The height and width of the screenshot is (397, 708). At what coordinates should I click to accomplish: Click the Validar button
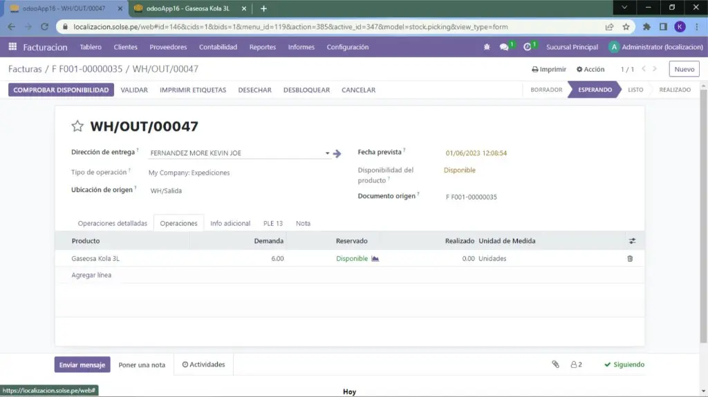tap(134, 90)
